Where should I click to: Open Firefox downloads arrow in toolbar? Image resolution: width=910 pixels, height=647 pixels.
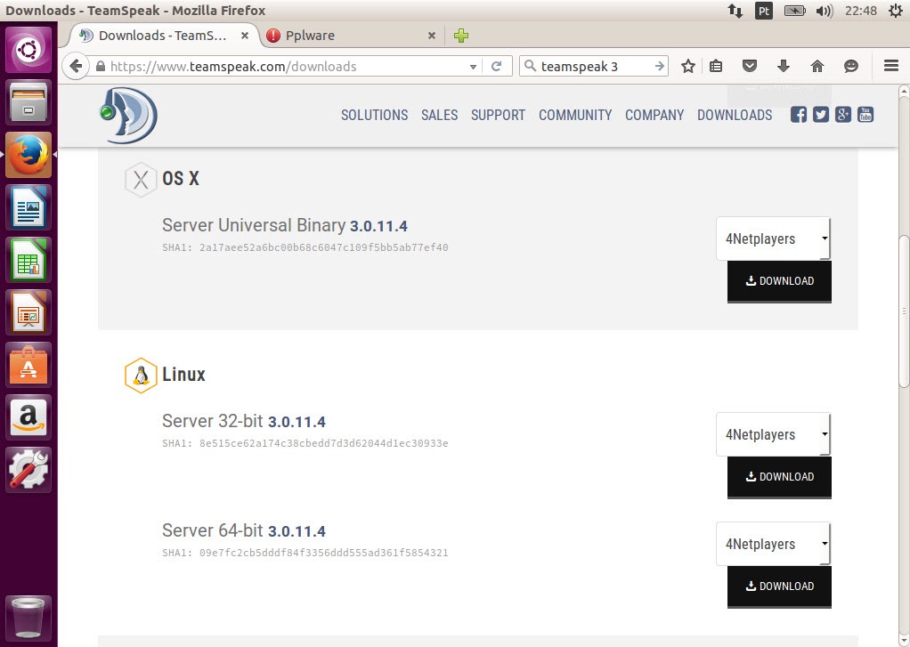pyautogui.click(x=784, y=66)
